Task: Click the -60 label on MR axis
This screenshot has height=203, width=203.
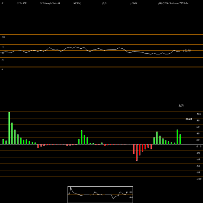Action: (198, 166)
